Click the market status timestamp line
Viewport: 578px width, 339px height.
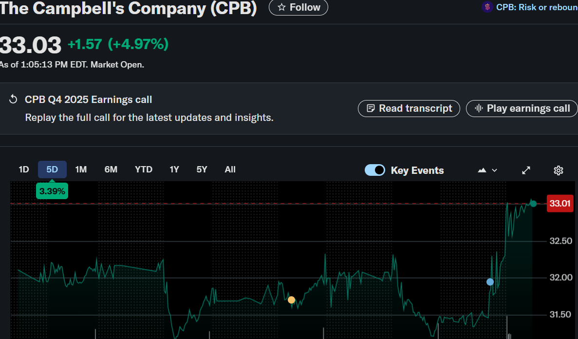72,65
